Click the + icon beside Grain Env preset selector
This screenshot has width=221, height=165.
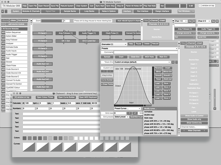[x=173, y=62]
